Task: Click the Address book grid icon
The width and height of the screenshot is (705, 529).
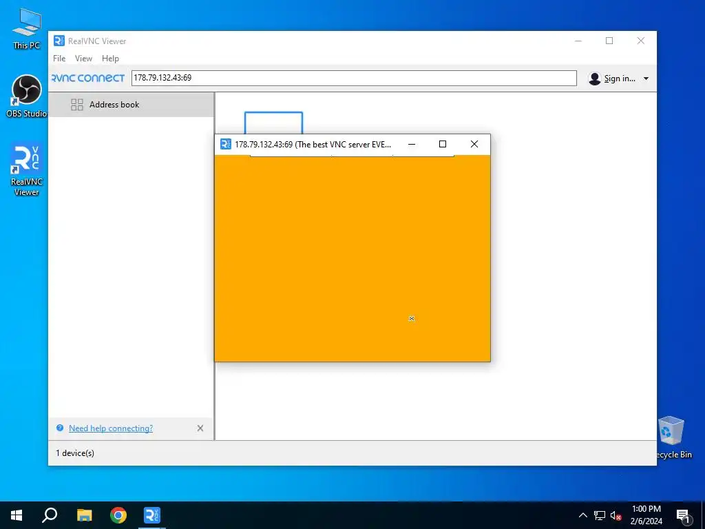Action: (x=77, y=105)
